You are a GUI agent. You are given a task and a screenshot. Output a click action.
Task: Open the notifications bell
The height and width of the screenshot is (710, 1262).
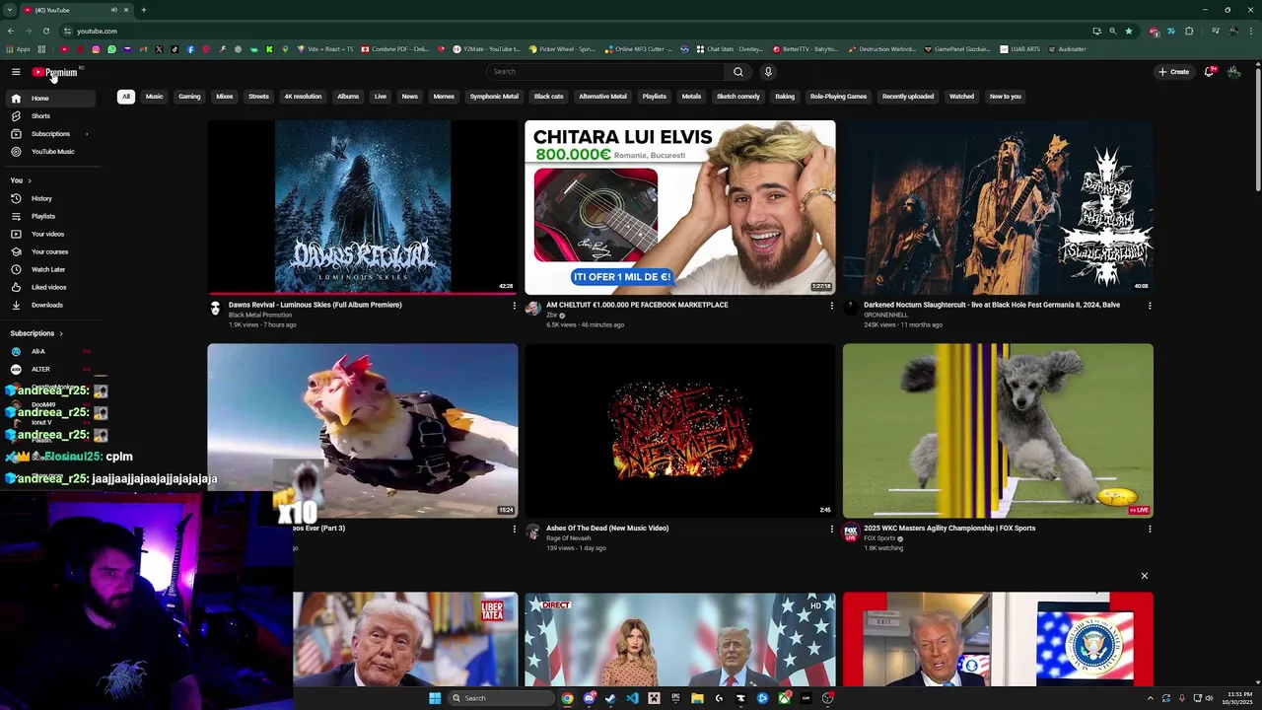coord(1209,72)
